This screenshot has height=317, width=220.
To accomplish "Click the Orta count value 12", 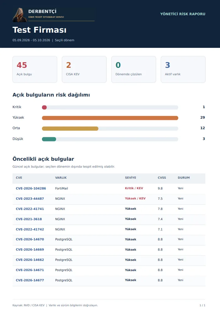I will [202, 128].
